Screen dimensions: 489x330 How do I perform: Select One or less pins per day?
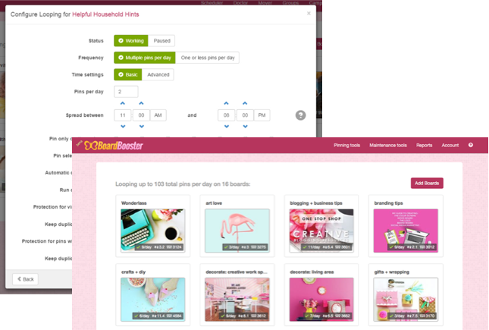(x=208, y=58)
